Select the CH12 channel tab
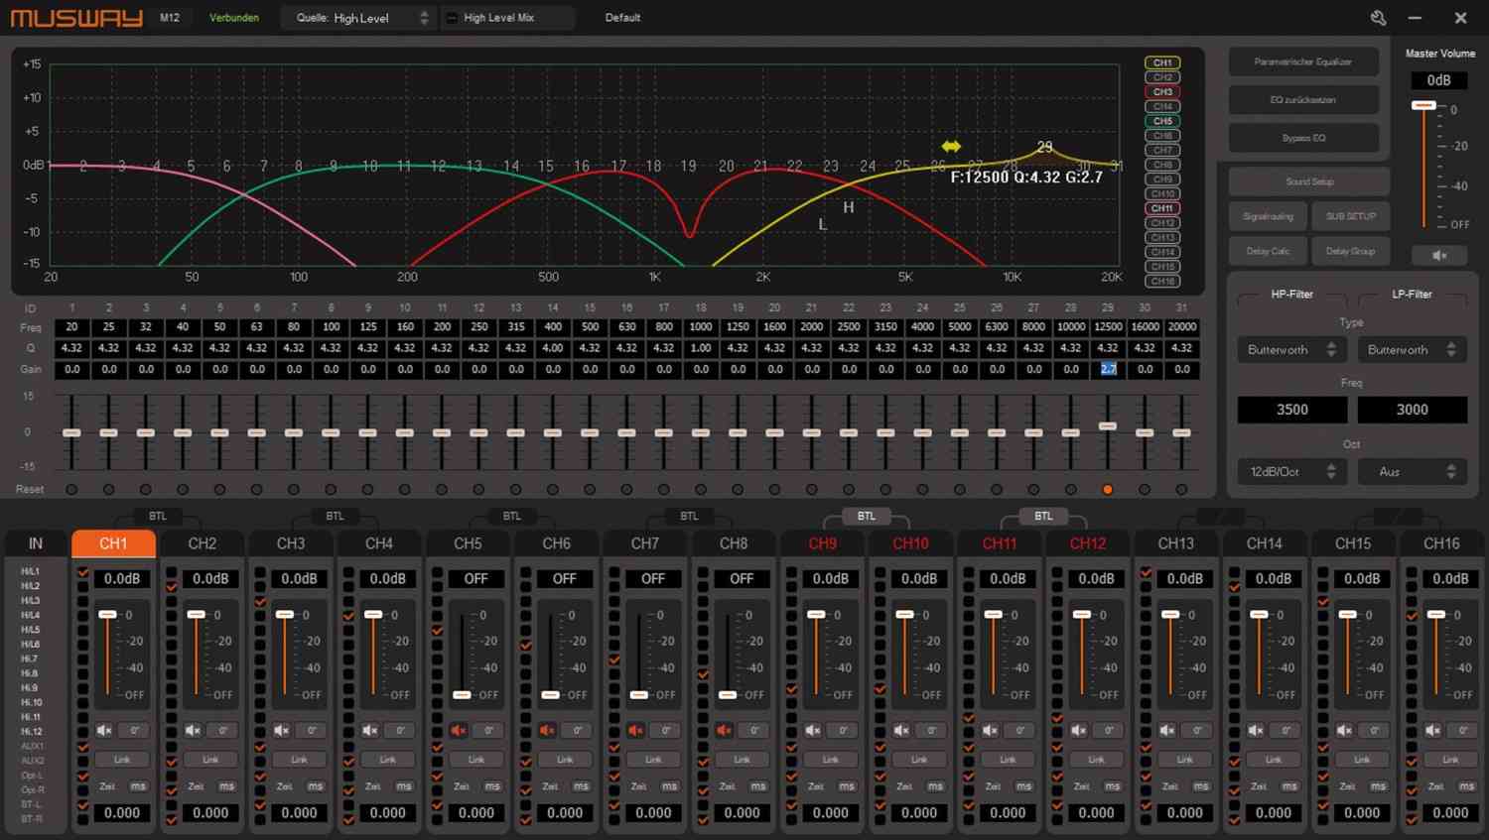 point(1088,543)
